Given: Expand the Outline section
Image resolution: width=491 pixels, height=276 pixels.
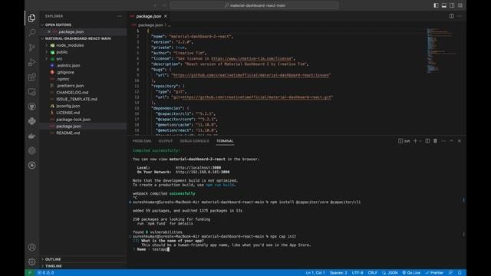Looking at the screenshot, I should [53, 259].
